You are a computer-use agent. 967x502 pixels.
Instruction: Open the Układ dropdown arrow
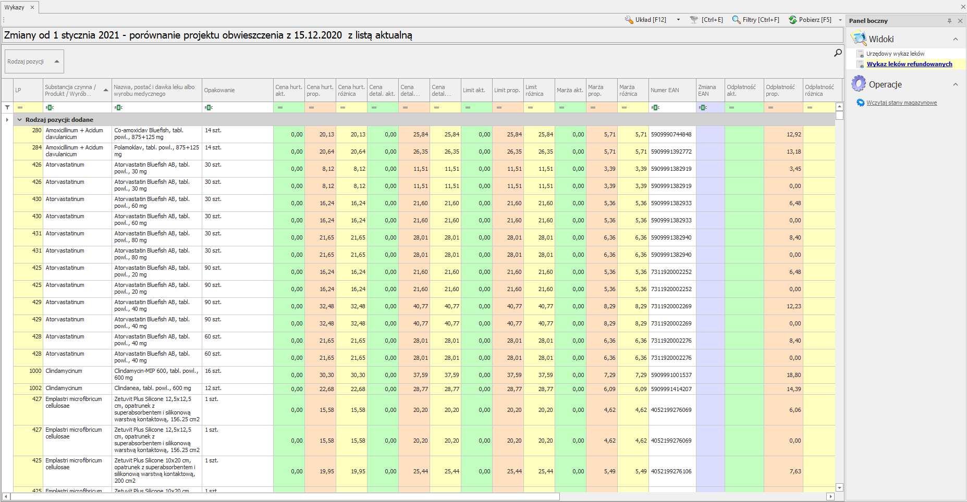point(678,20)
